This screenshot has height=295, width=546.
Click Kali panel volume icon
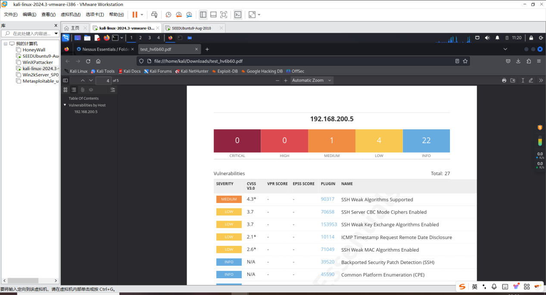click(x=487, y=38)
